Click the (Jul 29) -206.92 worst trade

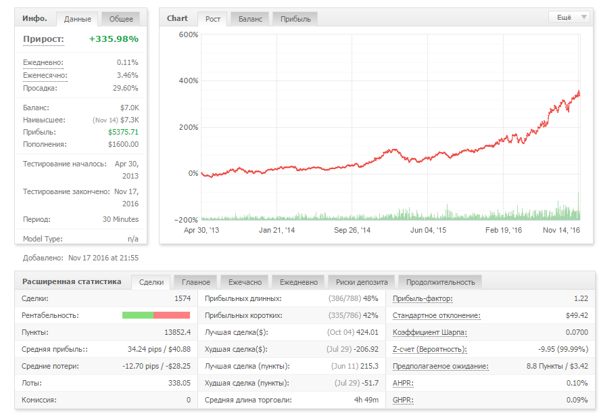(352, 349)
